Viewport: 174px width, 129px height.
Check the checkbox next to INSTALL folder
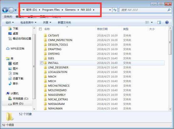coord(42,63)
